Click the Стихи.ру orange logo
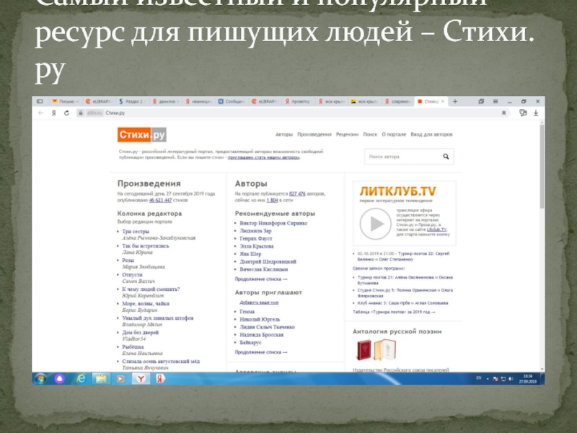 point(141,135)
